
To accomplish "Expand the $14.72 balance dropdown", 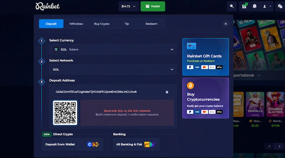I will (129, 6).
